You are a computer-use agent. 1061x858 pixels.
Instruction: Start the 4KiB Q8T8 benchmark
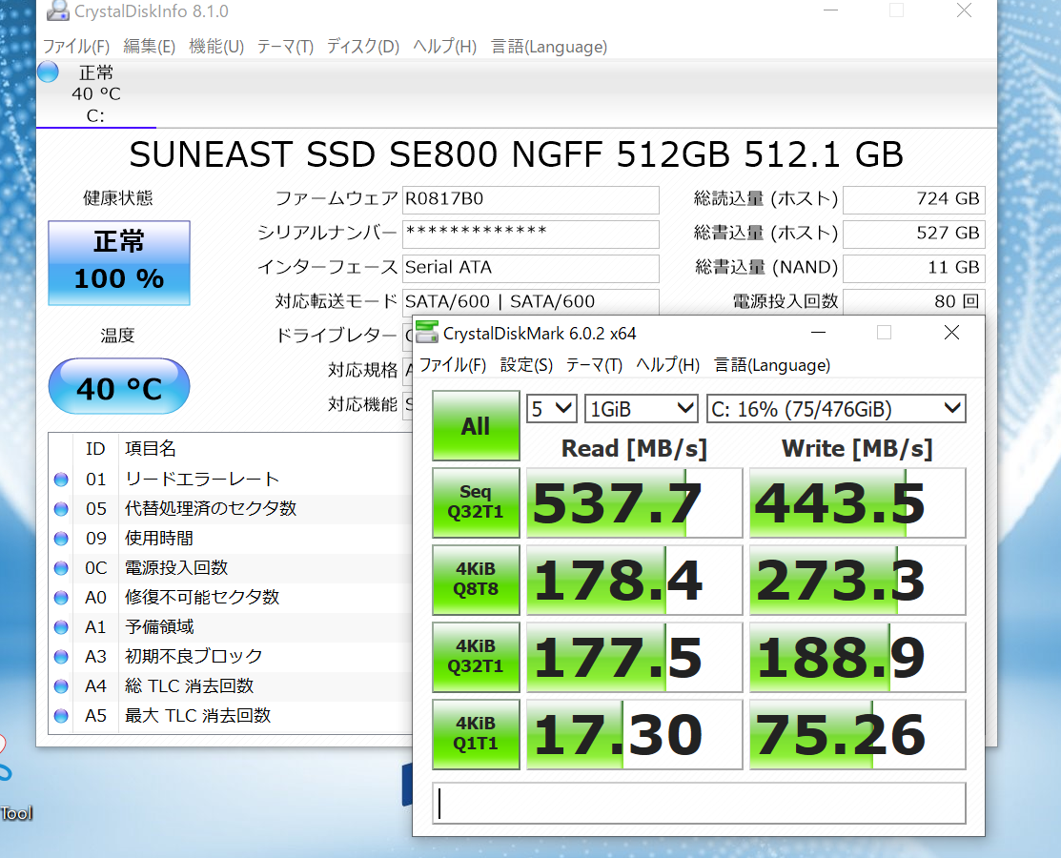click(x=476, y=580)
